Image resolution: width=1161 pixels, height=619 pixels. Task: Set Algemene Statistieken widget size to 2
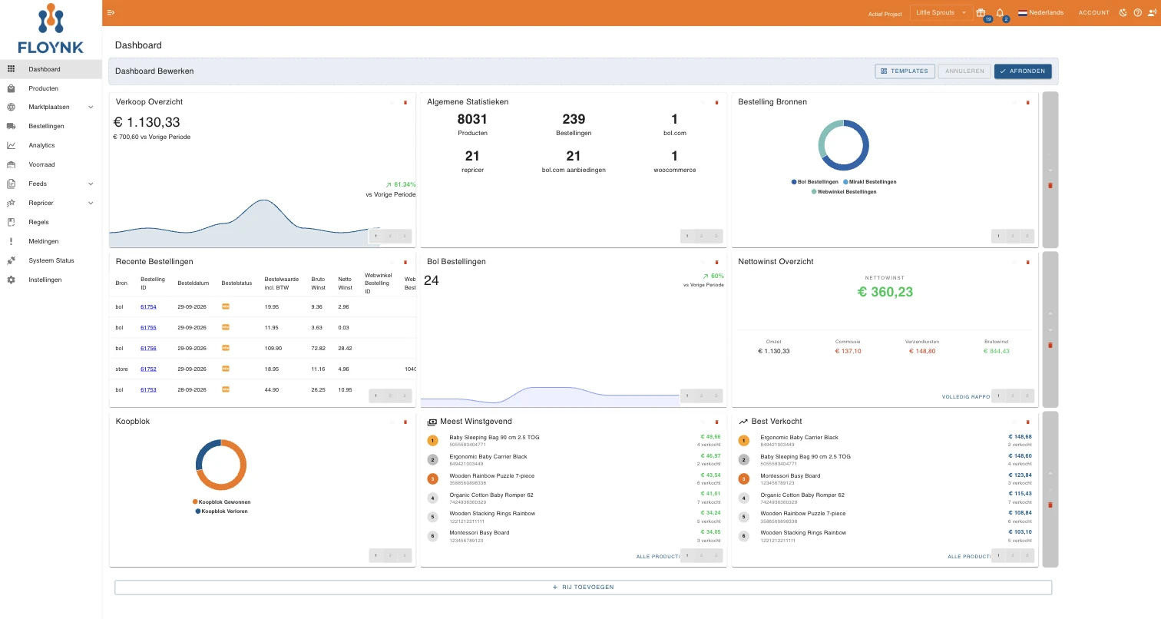tap(701, 237)
